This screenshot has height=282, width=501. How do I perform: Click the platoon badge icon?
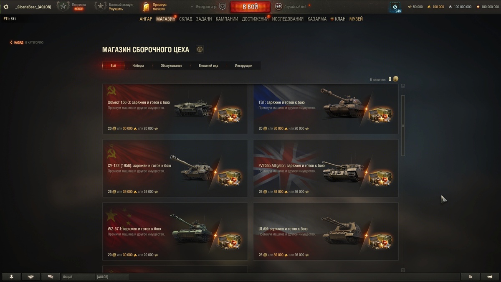tap(223, 7)
